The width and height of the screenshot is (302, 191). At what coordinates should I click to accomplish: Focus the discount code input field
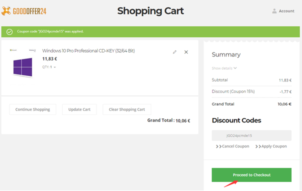(x=251, y=135)
